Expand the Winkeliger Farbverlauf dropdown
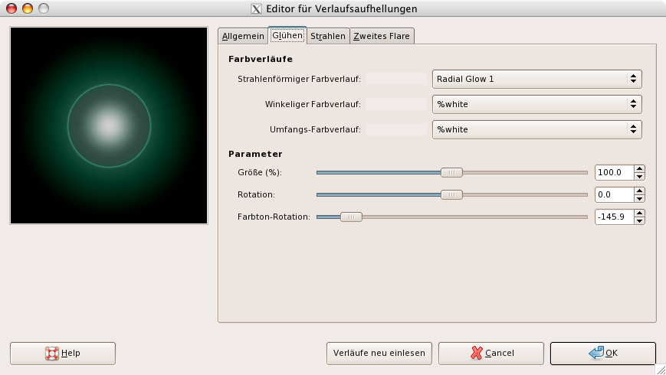Image resolution: width=666 pixels, height=375 pixels. 536,104
